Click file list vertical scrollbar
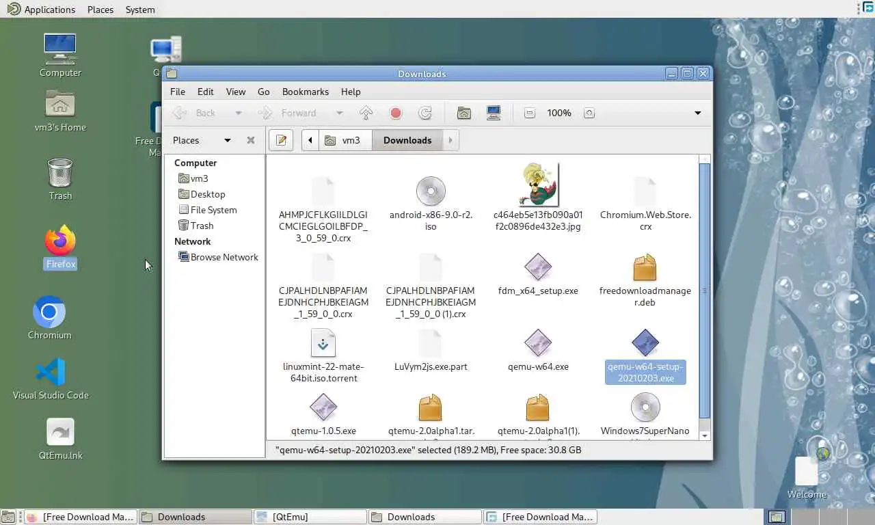 [705, 291]
